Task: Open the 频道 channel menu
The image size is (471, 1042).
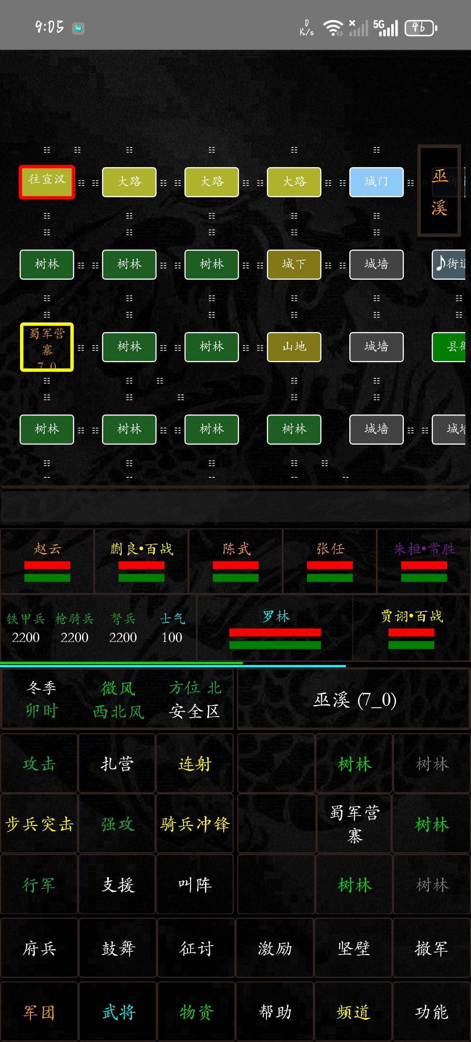Action: [353, 1012]
